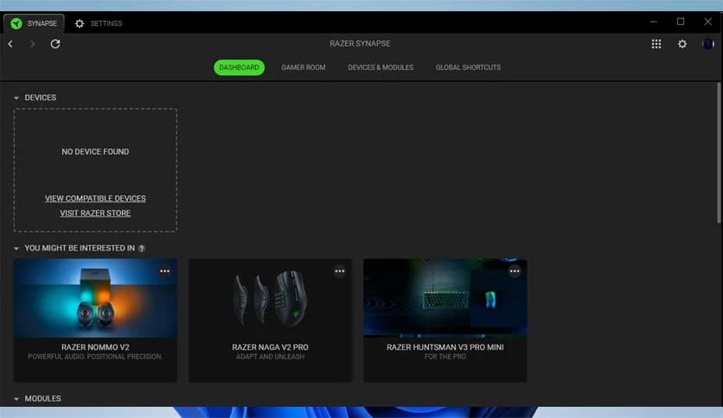Click the Razer Nommo V2 title
This screenshot has width=723, height=418.
click(x=95, y=347)
